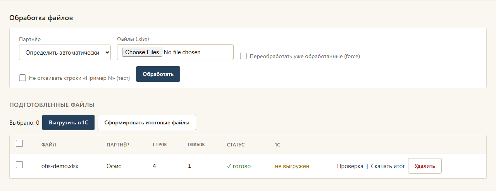Tick the select-all checkbox in table header
This screenshot has height=191, width=496.
pos(19,143)
